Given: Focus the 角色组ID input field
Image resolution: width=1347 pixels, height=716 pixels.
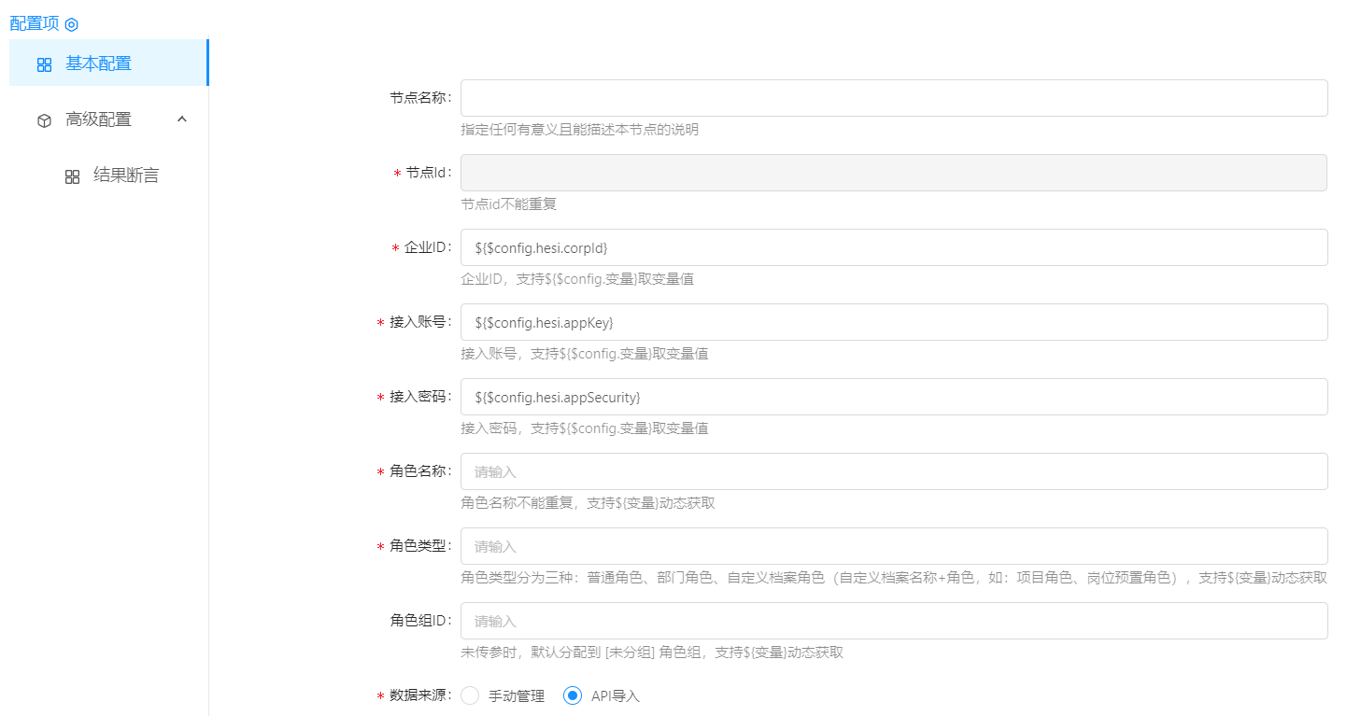Looking at the screenshot, I should click(x=893, y=621).
